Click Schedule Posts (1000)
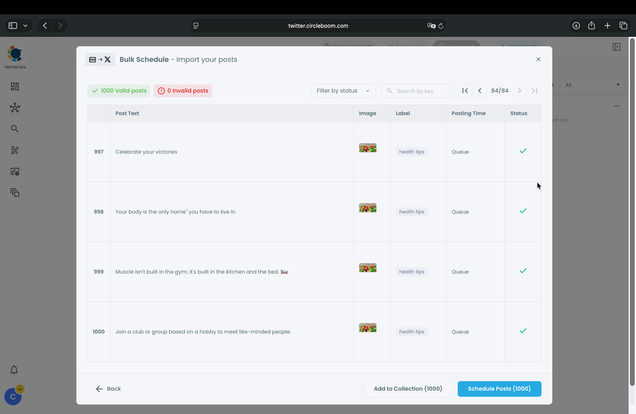Viewport: 636px width, 414px height. click(499, 389)
